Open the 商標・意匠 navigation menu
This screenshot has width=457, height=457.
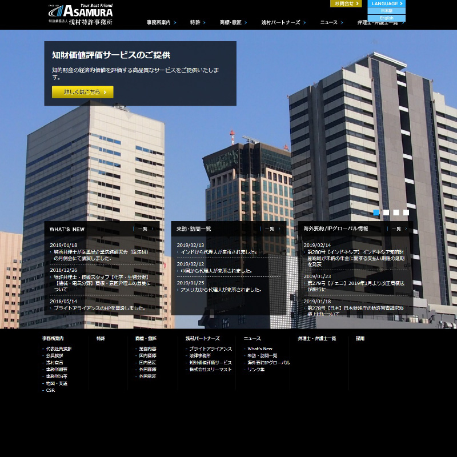(233, 23)
